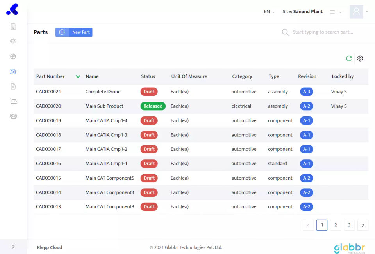Click Site: Sanand Plant selector
Screen dimensions: 375x254
point(302,11)
